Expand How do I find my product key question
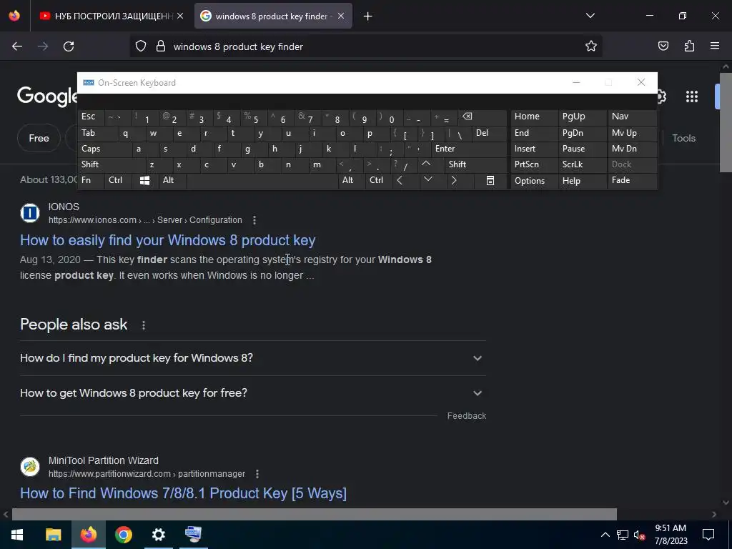 (252, 358)
